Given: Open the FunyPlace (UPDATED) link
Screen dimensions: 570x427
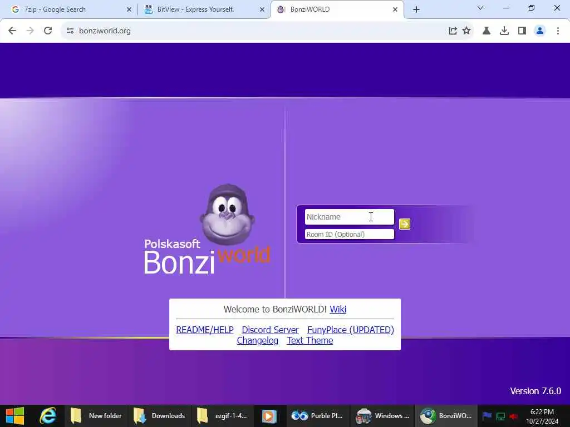Looking at the screenshot, I should 351,330.
